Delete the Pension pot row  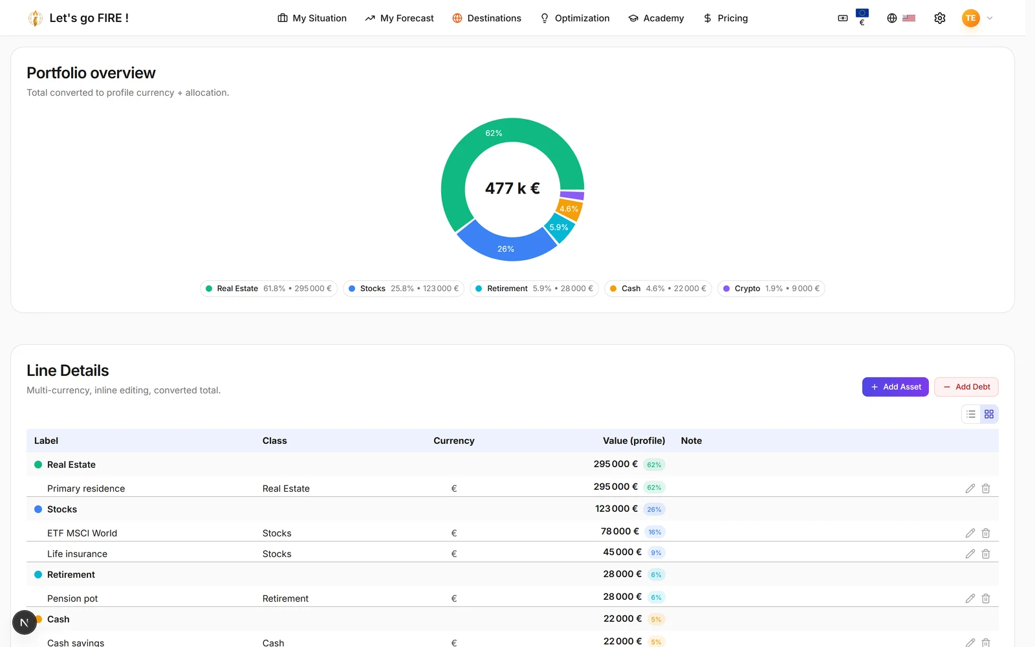[986, 598]
